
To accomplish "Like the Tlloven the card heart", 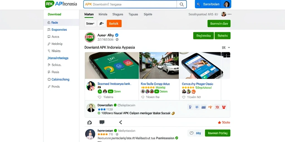I will (143, 97).
